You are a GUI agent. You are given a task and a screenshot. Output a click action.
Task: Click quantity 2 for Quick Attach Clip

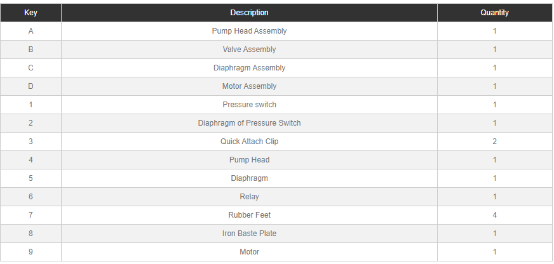(494, 142)
